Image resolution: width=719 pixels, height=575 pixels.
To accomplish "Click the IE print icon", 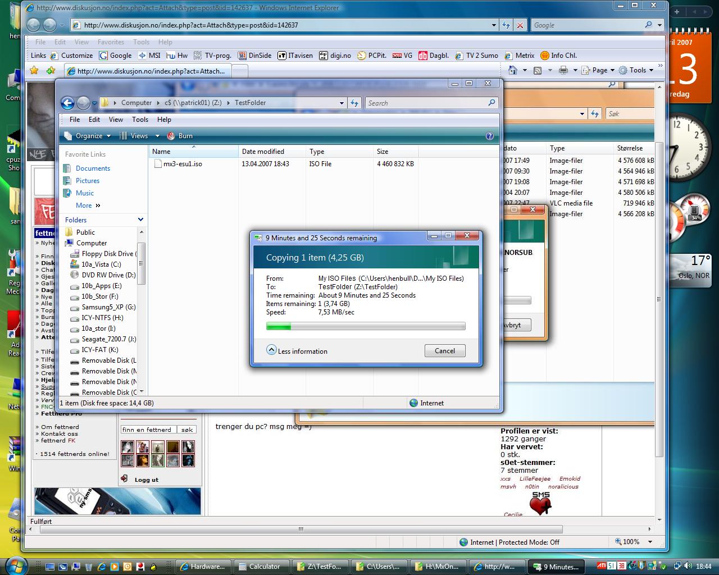I will tap(563, 70).
